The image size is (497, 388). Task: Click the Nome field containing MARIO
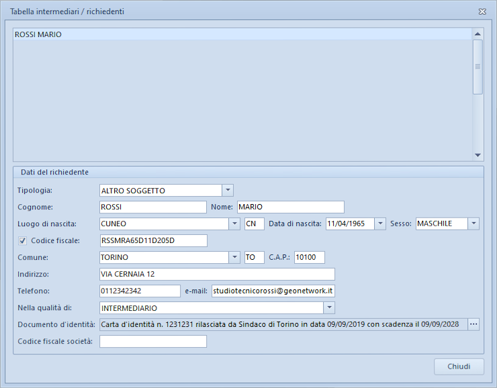[x=291, y=207]
